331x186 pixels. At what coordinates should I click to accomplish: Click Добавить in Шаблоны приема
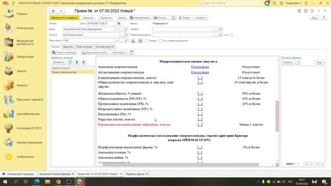click(x=58, y=62)
